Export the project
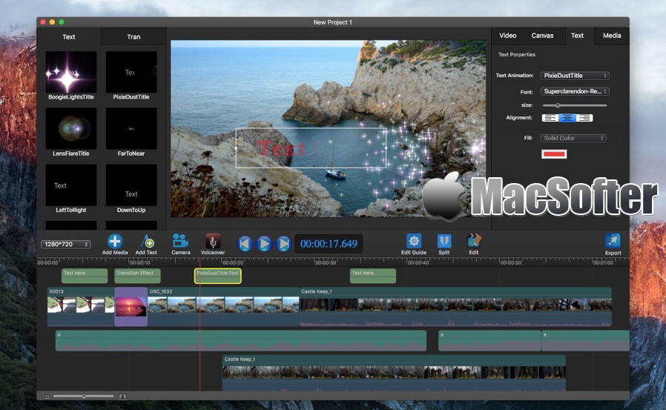The width and height of the screenshot is (666, 410). click(613, 241)
